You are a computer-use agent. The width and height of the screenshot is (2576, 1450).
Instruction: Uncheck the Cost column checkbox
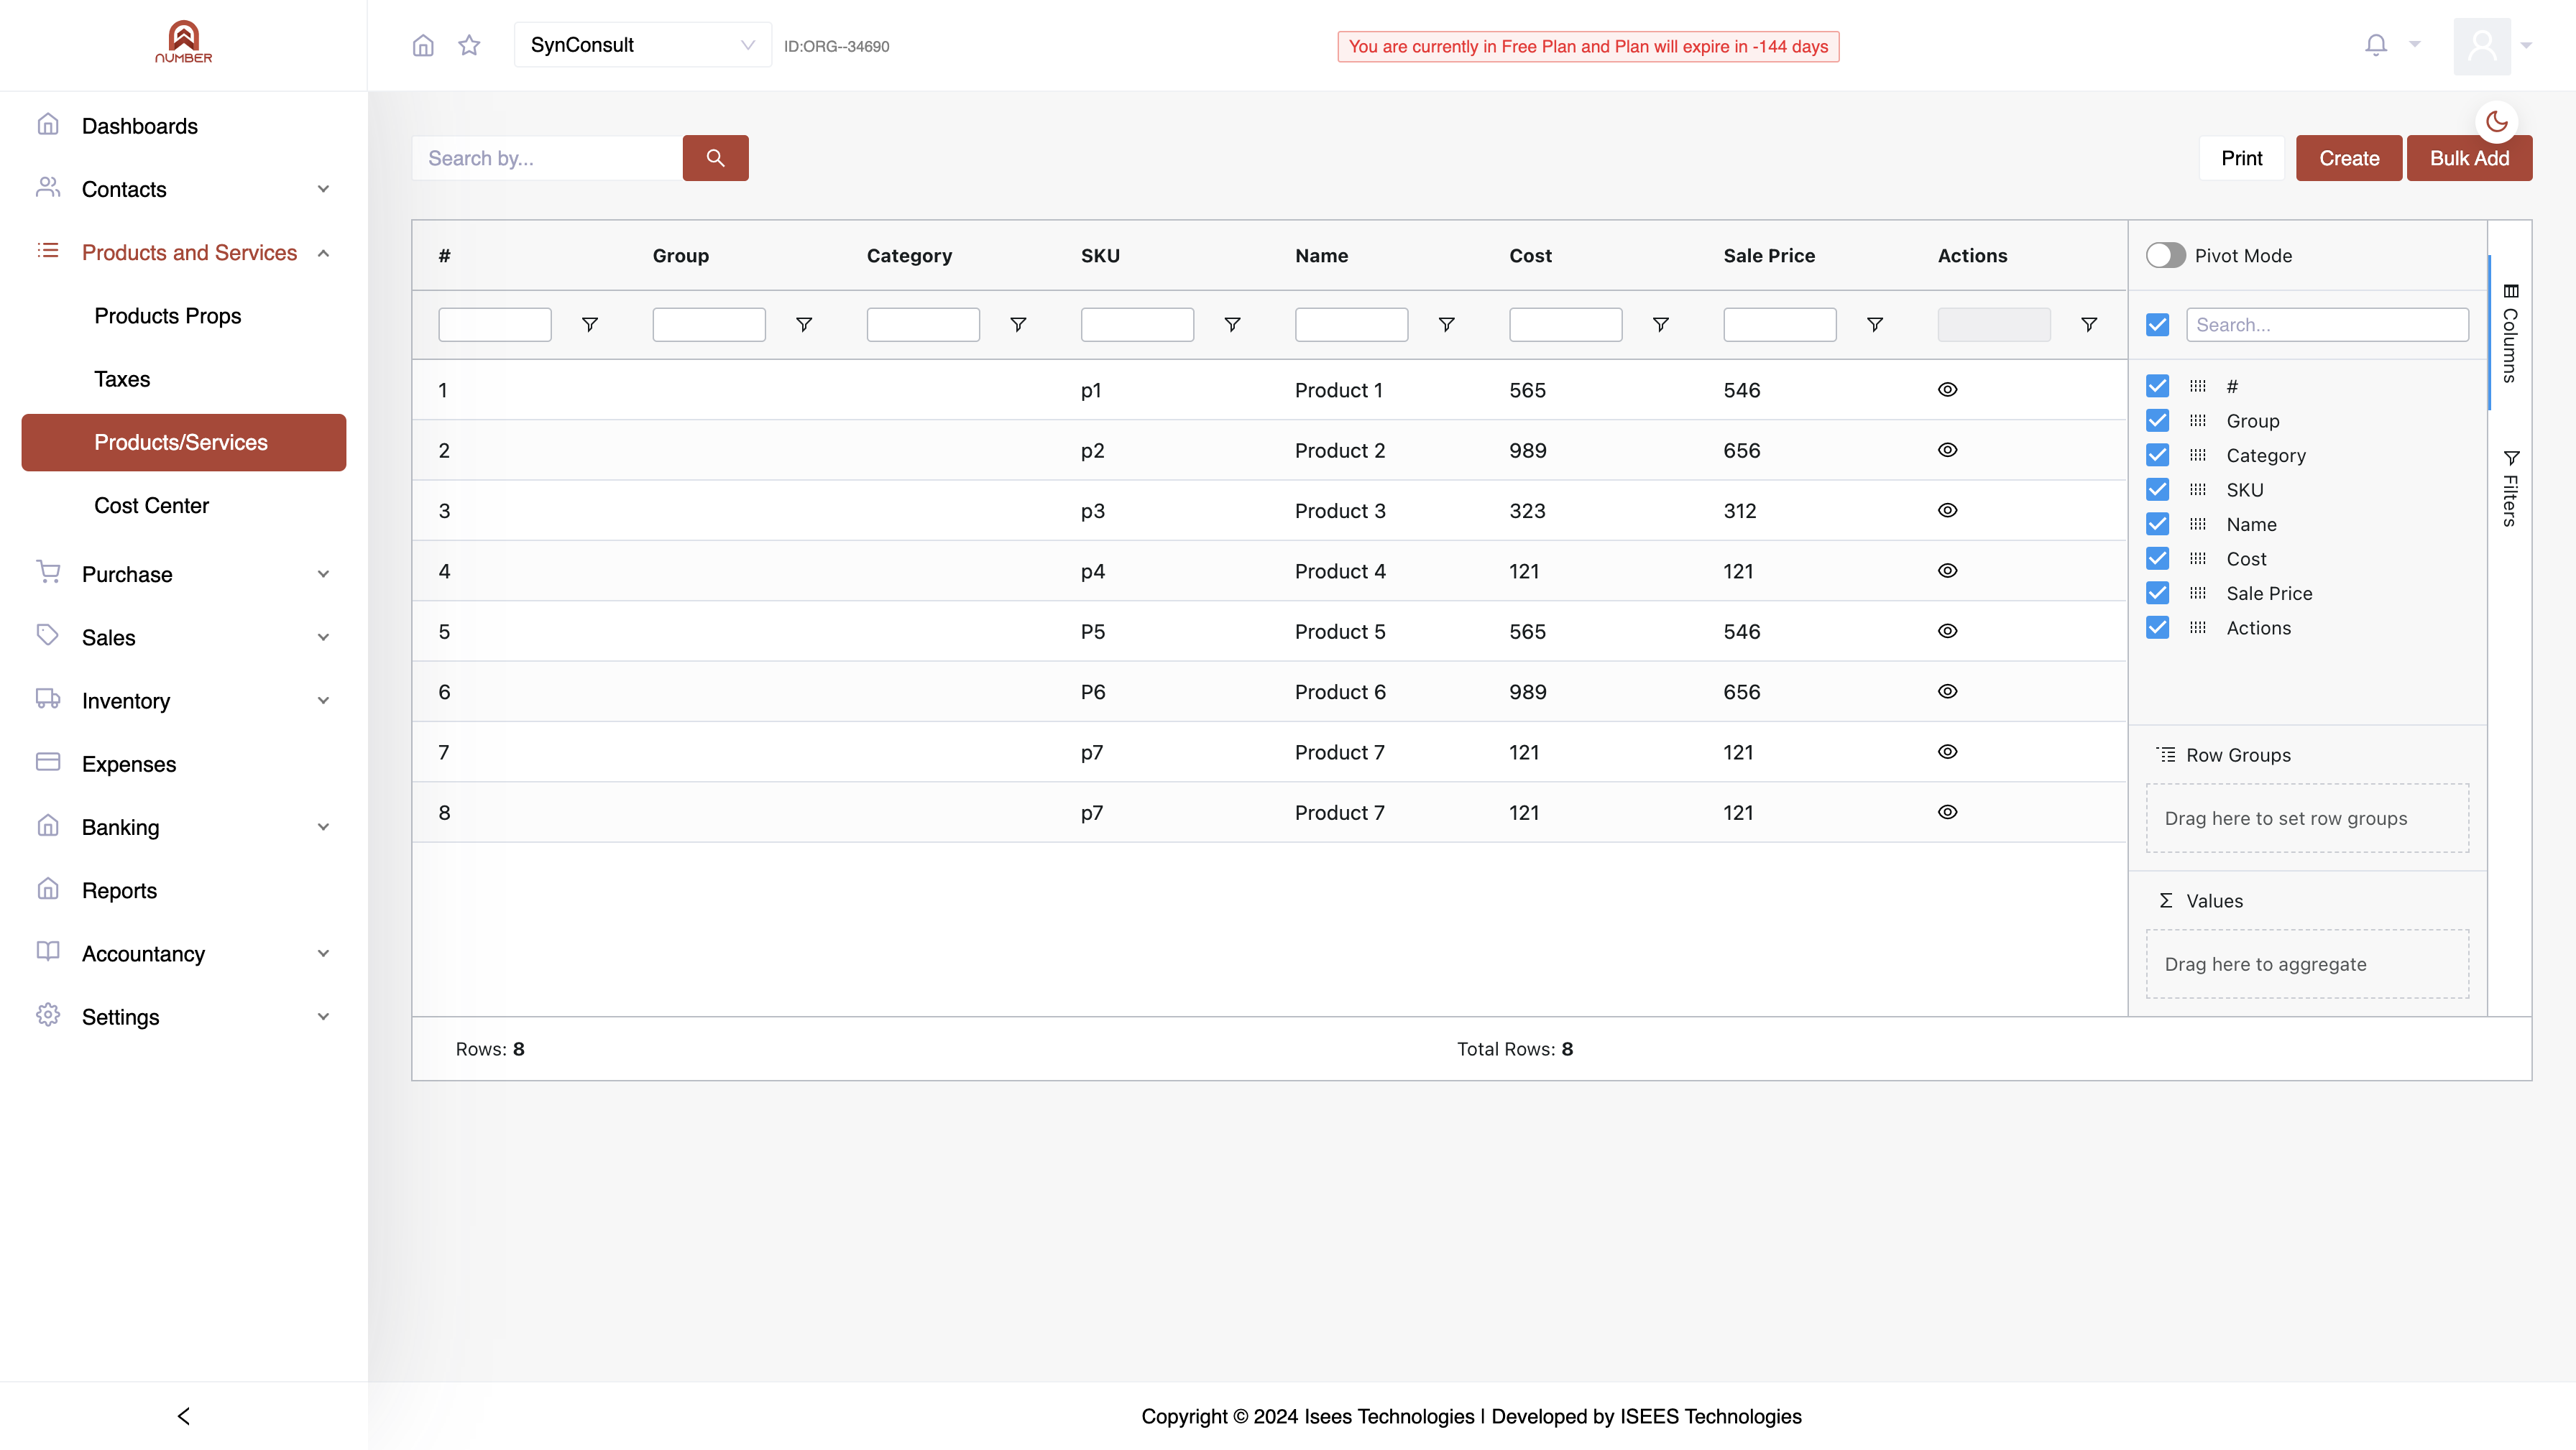2157,559
